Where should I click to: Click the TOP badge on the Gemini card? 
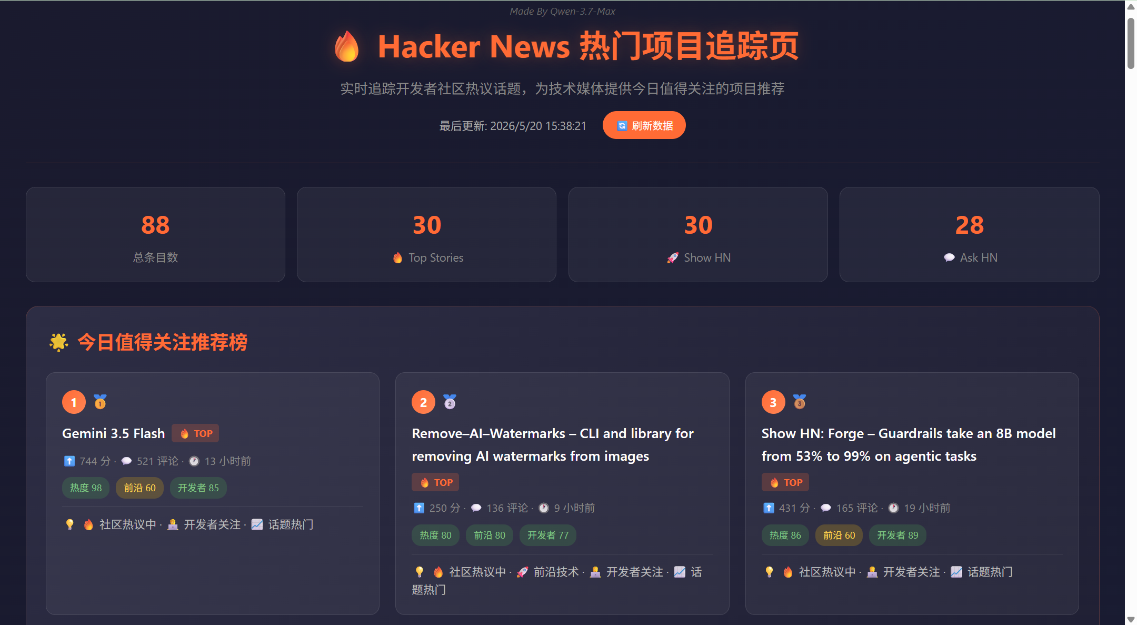[x=195, y=433]
